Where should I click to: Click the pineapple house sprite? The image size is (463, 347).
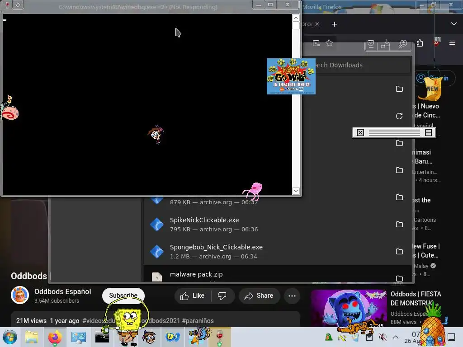tap(433, 324)
